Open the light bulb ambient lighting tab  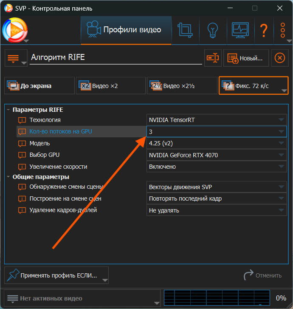pyautogui.click(x=212, y=30)
